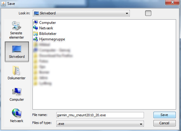Click arrow of the .exe type combo
Screen dimensions: 181x131
click(x=141, y=124)
